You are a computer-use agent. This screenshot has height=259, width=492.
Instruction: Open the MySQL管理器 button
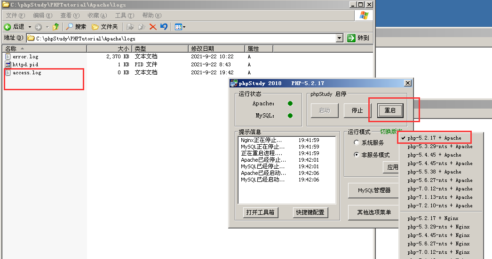(374, 190)
